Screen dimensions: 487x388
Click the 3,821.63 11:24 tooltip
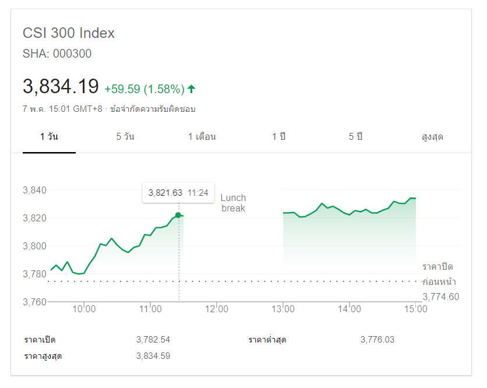(178, 193)
